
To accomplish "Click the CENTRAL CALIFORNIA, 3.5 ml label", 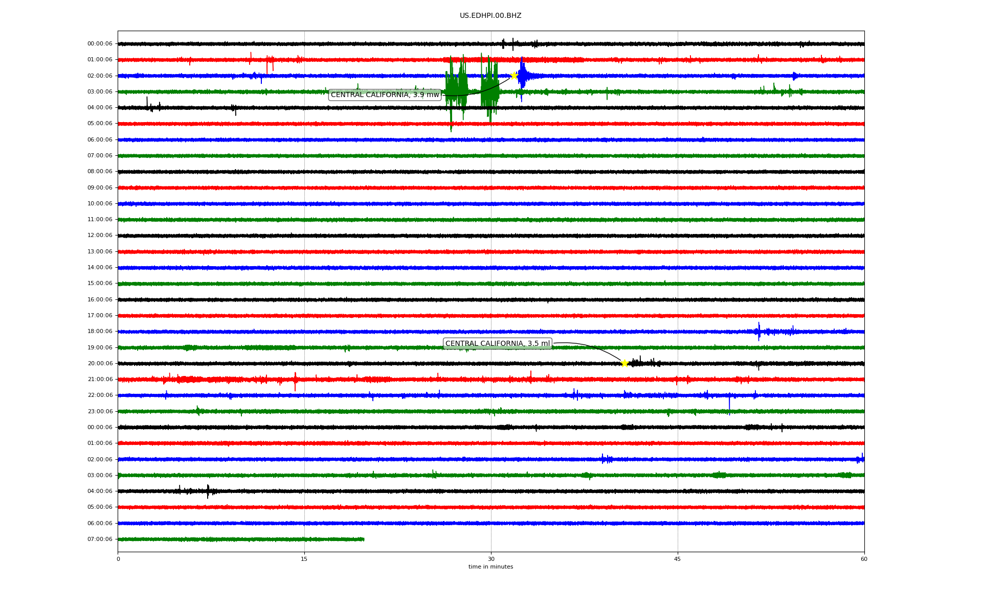I will pos(497,344).
